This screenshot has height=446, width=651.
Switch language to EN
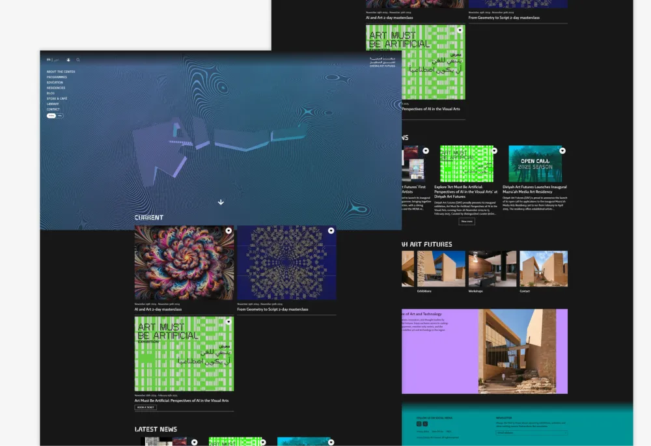(x=49, y=60)
